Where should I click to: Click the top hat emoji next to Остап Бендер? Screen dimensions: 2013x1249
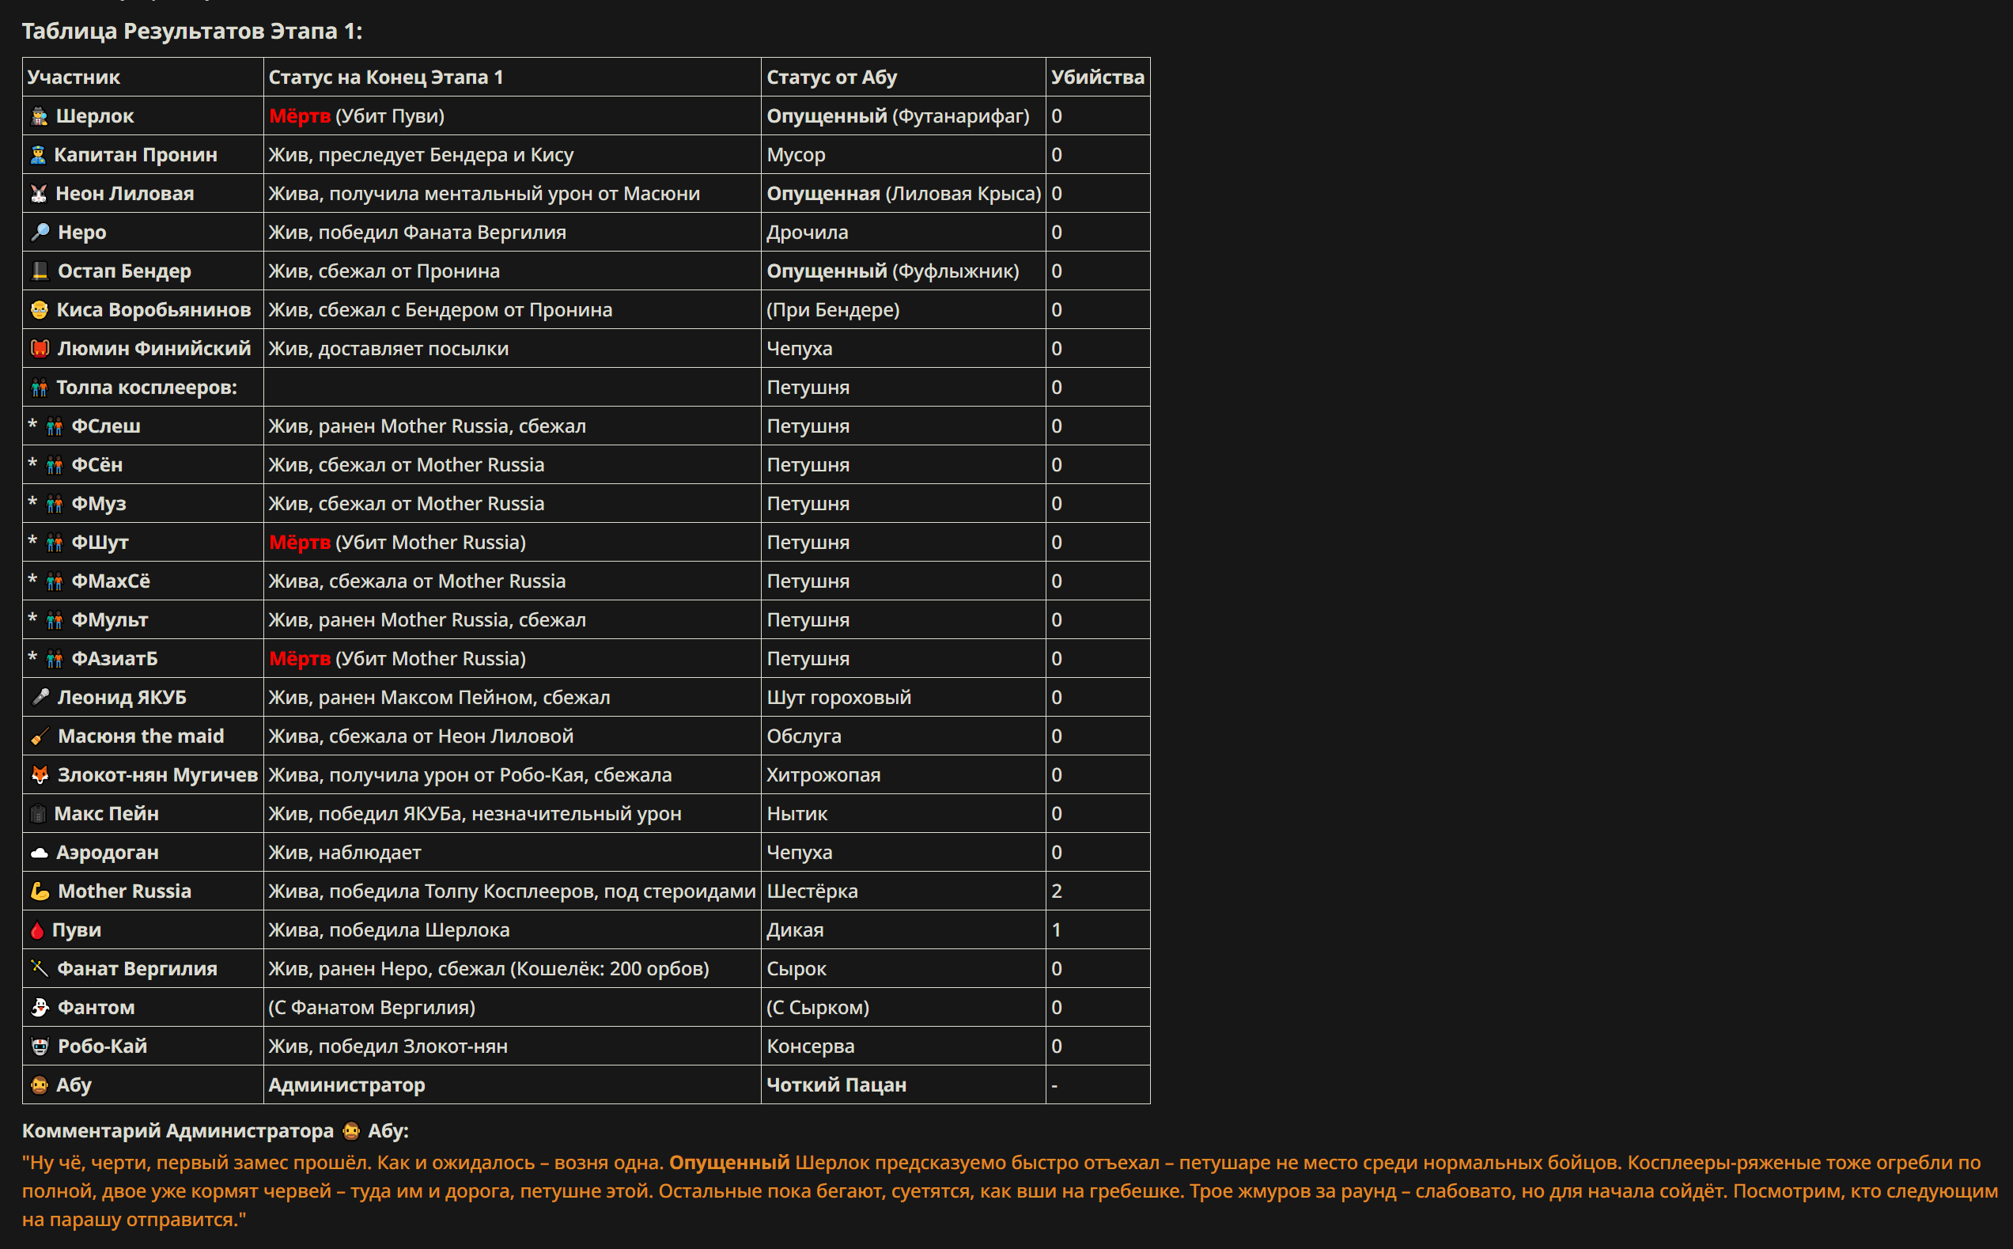[40, 272]
